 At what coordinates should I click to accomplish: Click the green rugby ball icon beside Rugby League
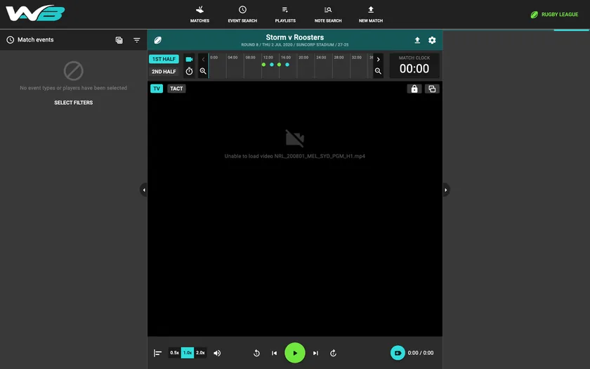[x=534, y=15]
